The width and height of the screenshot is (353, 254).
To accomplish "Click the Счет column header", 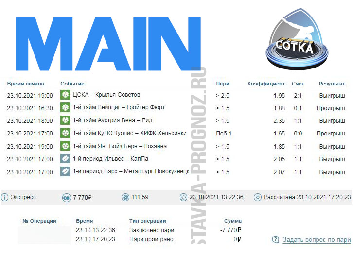I will [x=298, y=84].
